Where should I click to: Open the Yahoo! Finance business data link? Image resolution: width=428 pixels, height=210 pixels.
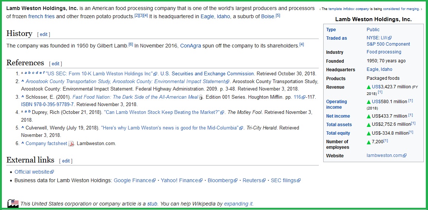[x=179, y=180]
